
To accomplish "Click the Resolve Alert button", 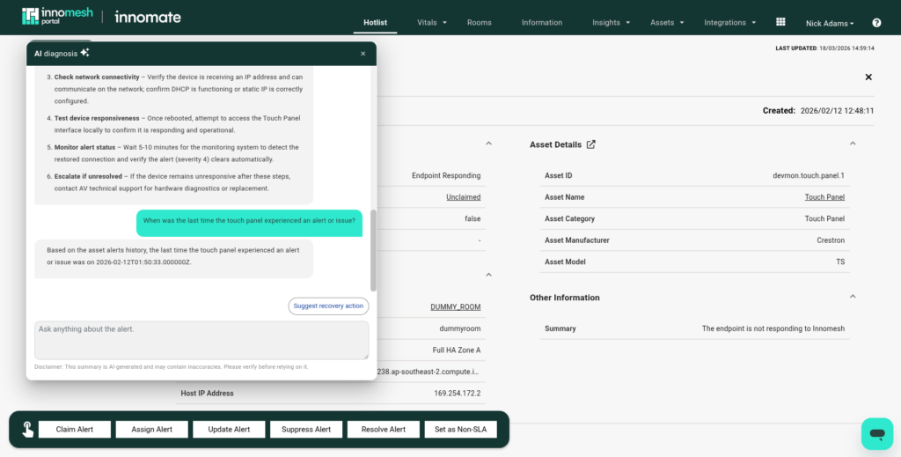I will tap(384, 430).
